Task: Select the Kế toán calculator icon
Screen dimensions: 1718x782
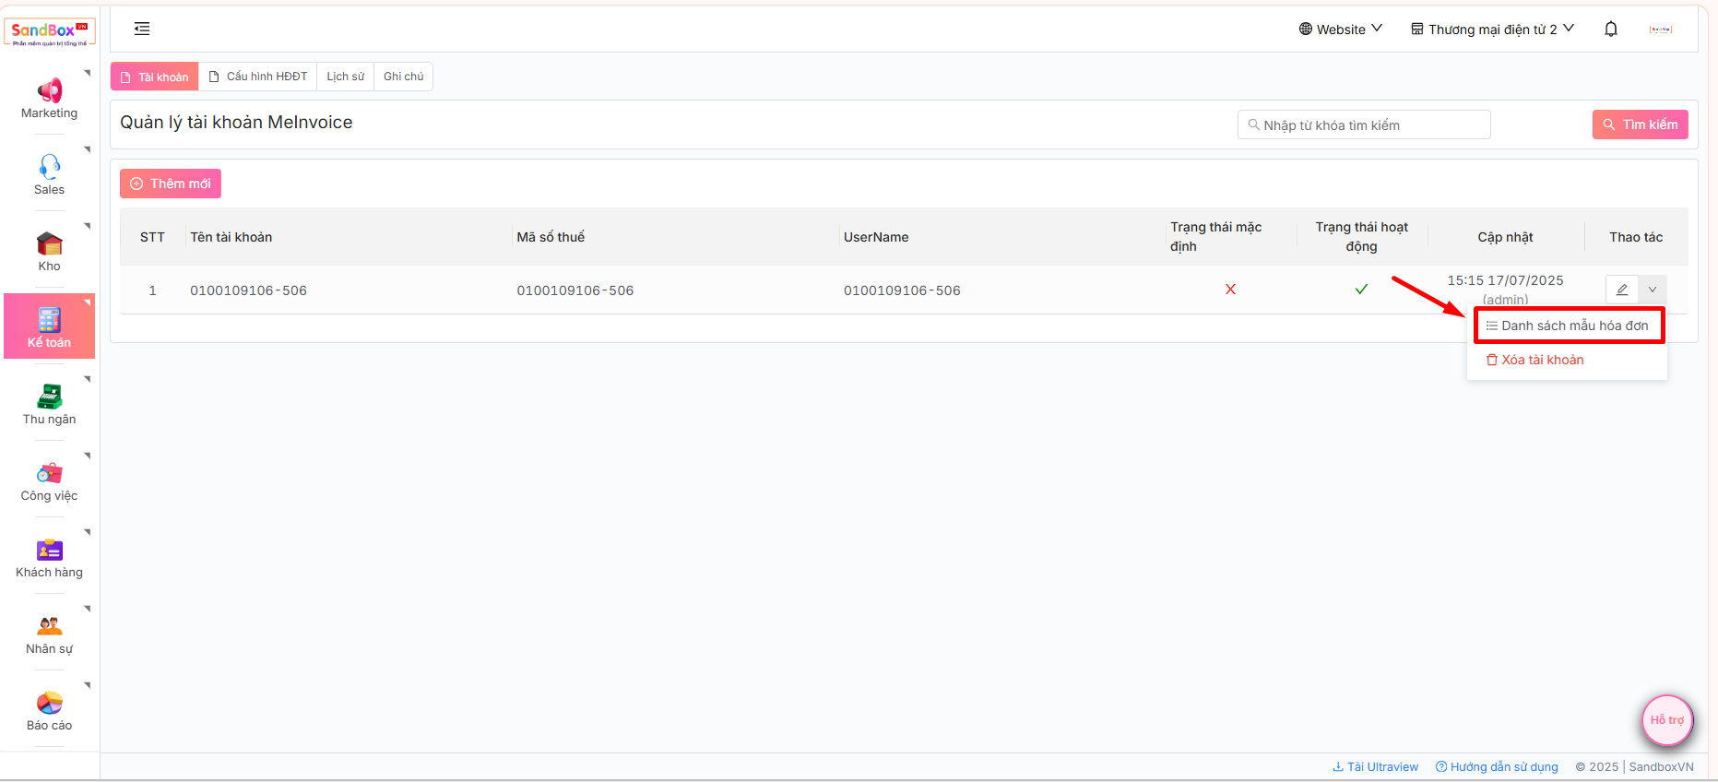Action: (x=50, y=320)
